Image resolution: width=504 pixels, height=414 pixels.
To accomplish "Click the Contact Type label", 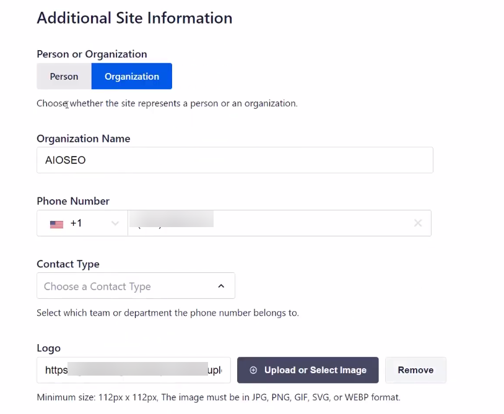I will tap(68, 264).
